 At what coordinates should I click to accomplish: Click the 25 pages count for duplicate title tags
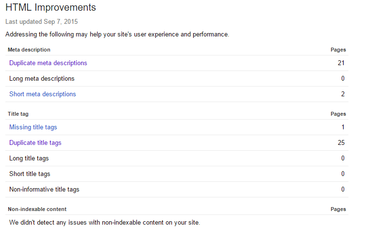point(341,143)
